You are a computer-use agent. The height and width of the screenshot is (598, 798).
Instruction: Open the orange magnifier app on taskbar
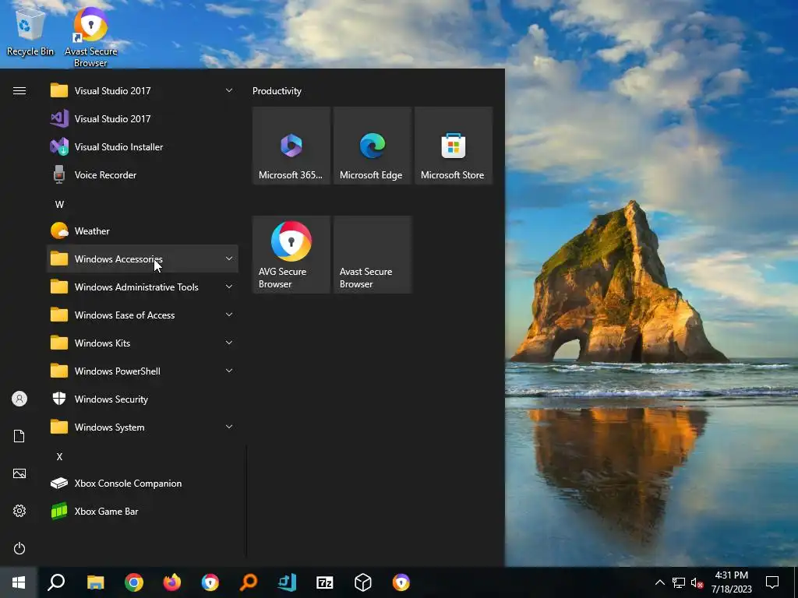coord(249,582)
